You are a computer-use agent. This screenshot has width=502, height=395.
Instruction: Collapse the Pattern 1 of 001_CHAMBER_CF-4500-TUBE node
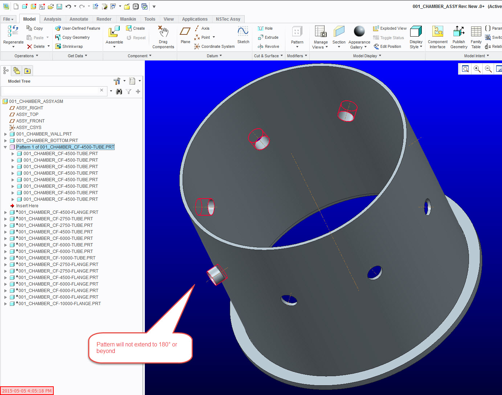(5, 147)
